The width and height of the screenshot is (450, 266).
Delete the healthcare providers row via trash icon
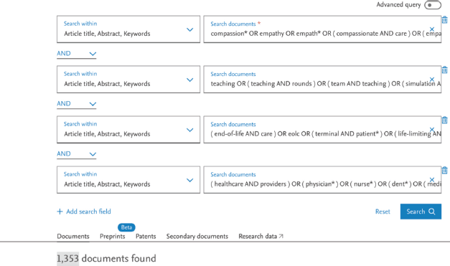click(444, 170)
